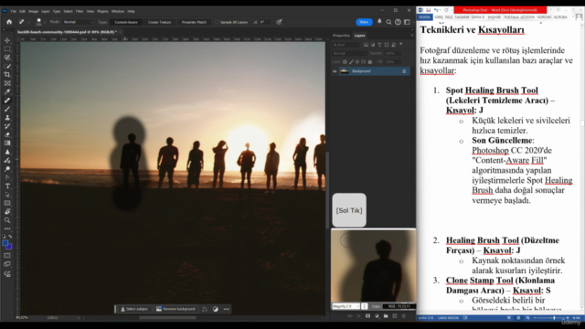Toggle Lock position icon
585x329 pixels.
(357, 62)
